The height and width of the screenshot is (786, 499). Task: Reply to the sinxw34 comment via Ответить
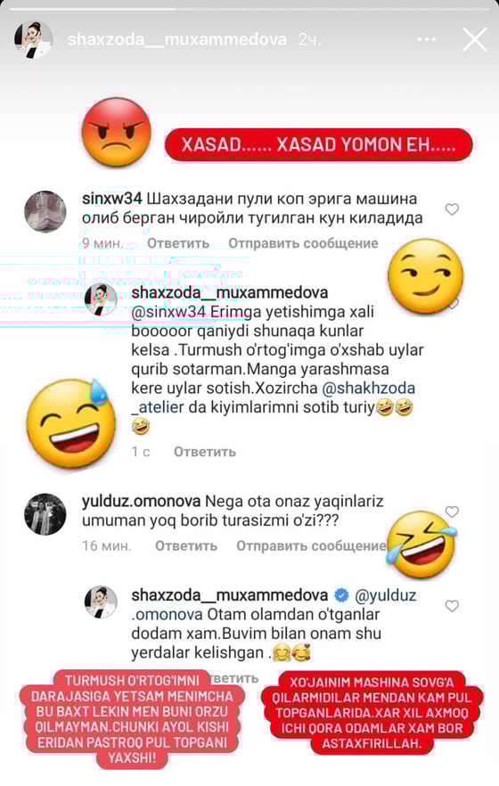(x=178, y=243)
